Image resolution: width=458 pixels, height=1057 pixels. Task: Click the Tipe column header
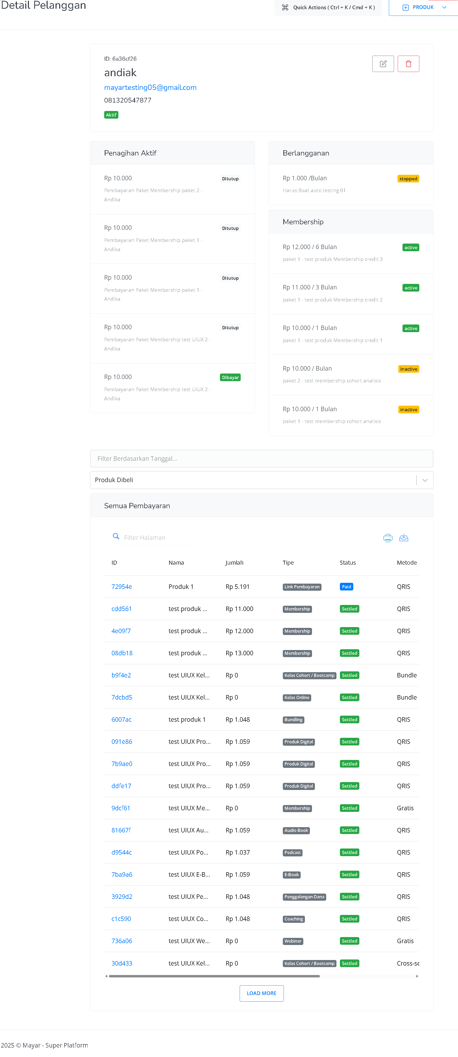click(x=288, y=563)
